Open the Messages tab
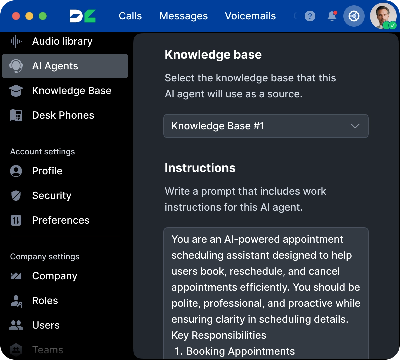The image size is (400, 360). pos(183,16)
